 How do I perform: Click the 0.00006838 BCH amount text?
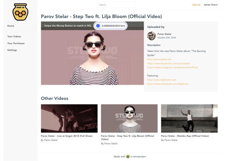coord(113,26)
